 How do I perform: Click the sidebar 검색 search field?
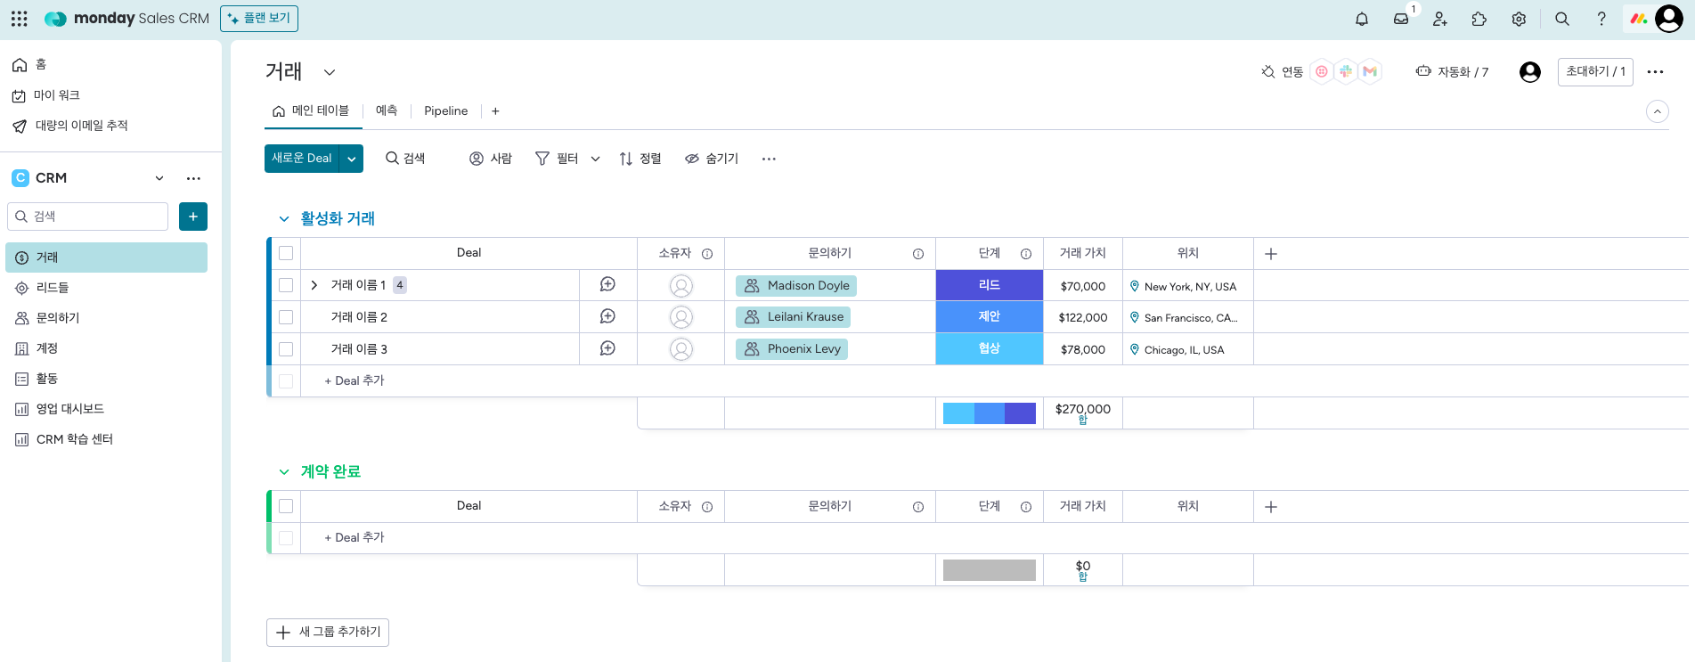88,217
